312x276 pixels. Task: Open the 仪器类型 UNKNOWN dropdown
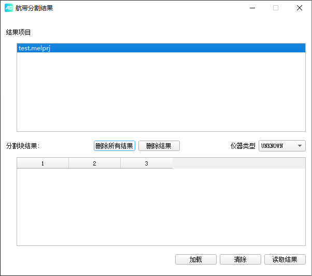(x=282, y=146)
